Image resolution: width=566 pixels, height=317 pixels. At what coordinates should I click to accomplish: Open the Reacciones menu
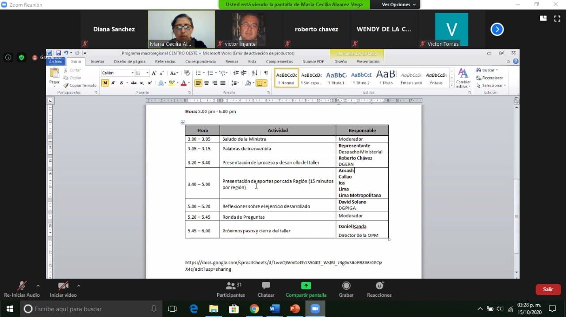pyautogui.click(x=379, y=286)
